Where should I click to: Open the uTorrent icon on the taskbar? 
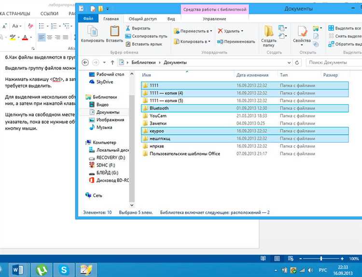click(42, 270)
